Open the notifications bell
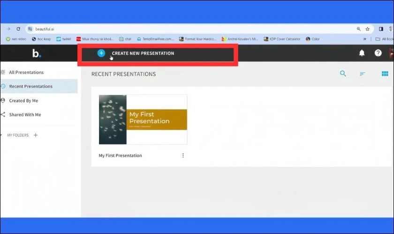The width and height of the screenshot is (394, 234). click(362, 53)
